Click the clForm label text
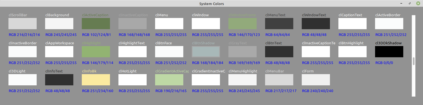This screenshot has height=105, width=423. [308, 71]
